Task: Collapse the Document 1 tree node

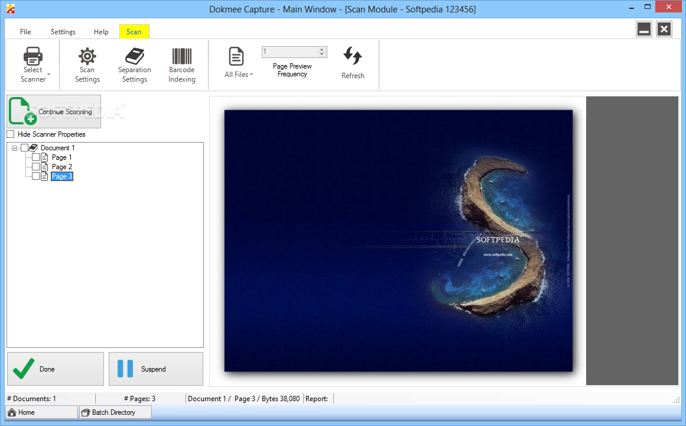Action: pos(14,148)
